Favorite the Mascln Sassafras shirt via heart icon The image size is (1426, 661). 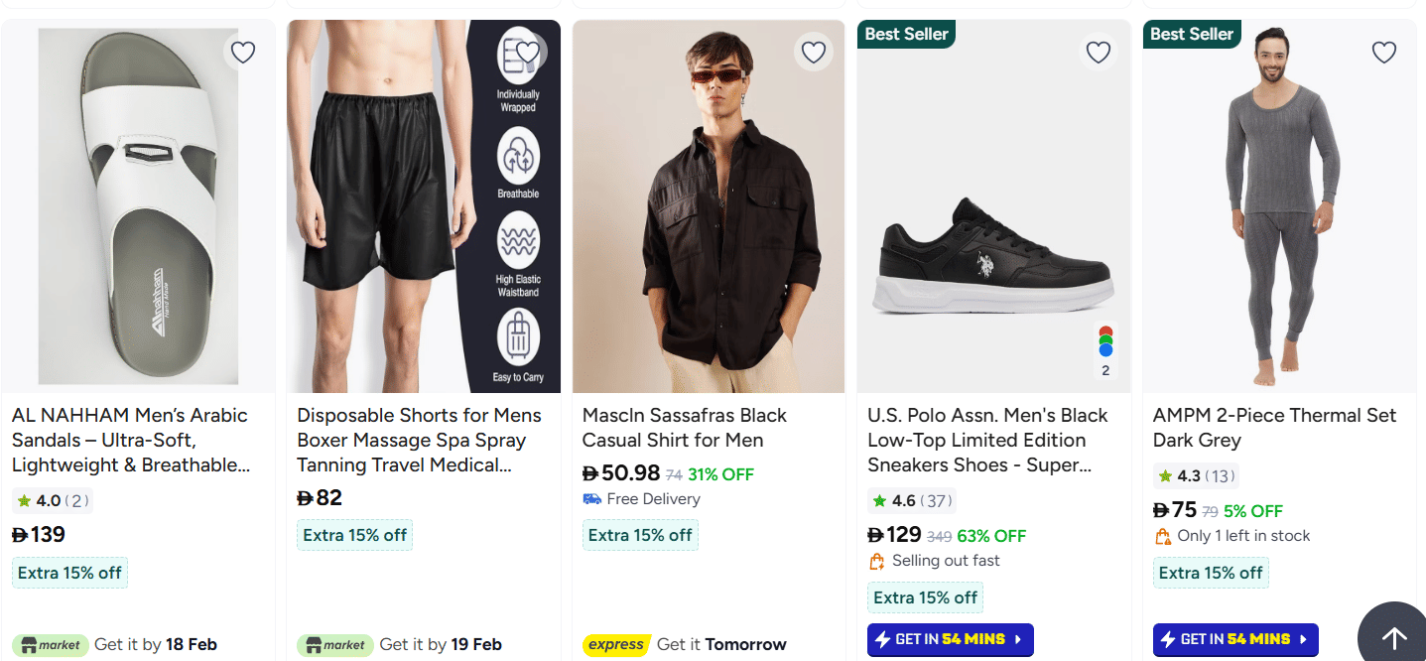pyautogui.click(x=814, y=52)
